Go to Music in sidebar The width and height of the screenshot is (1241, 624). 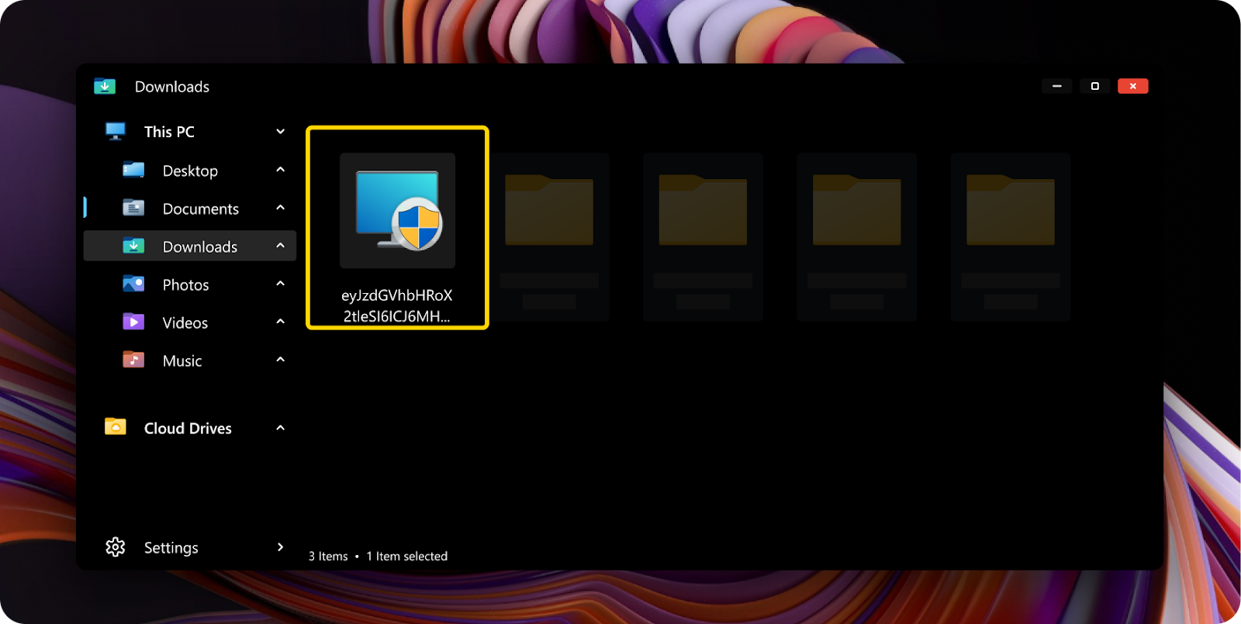pos(182,360)
